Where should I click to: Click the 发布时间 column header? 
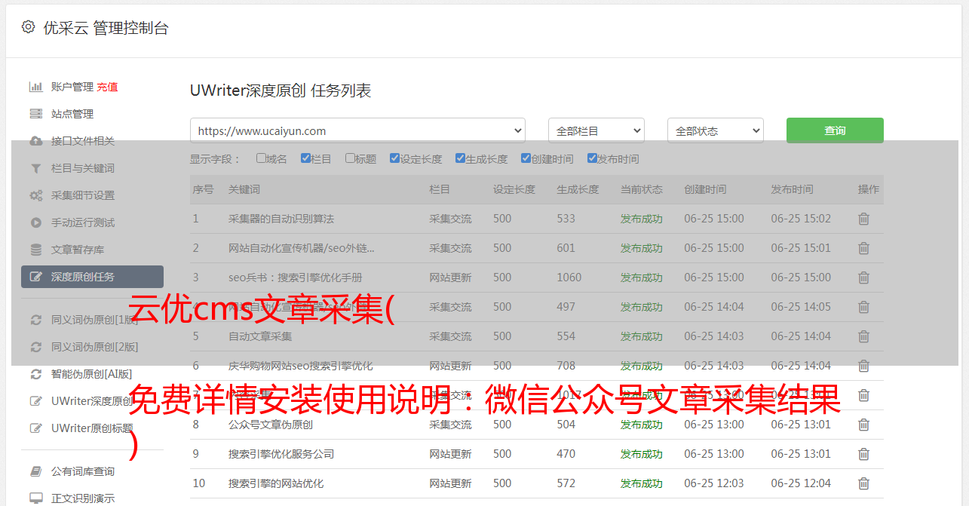coord(792,189)
